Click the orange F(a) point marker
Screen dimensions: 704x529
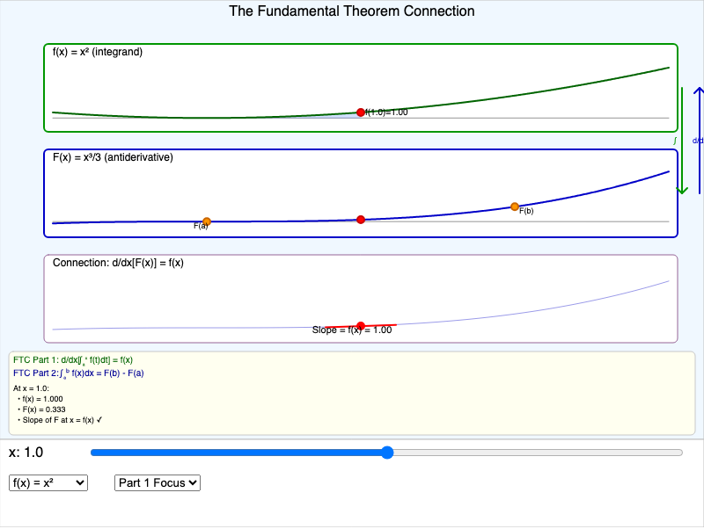coord(206,219)
